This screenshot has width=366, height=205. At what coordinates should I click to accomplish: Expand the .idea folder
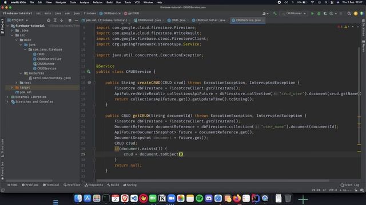coord(12,30)
